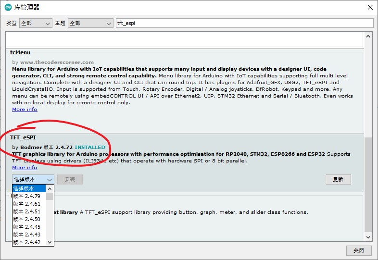Click the library list scrollbar thumb
This screenshot has width=378, height=260.
pyautogui.click(x=368, y=185)
